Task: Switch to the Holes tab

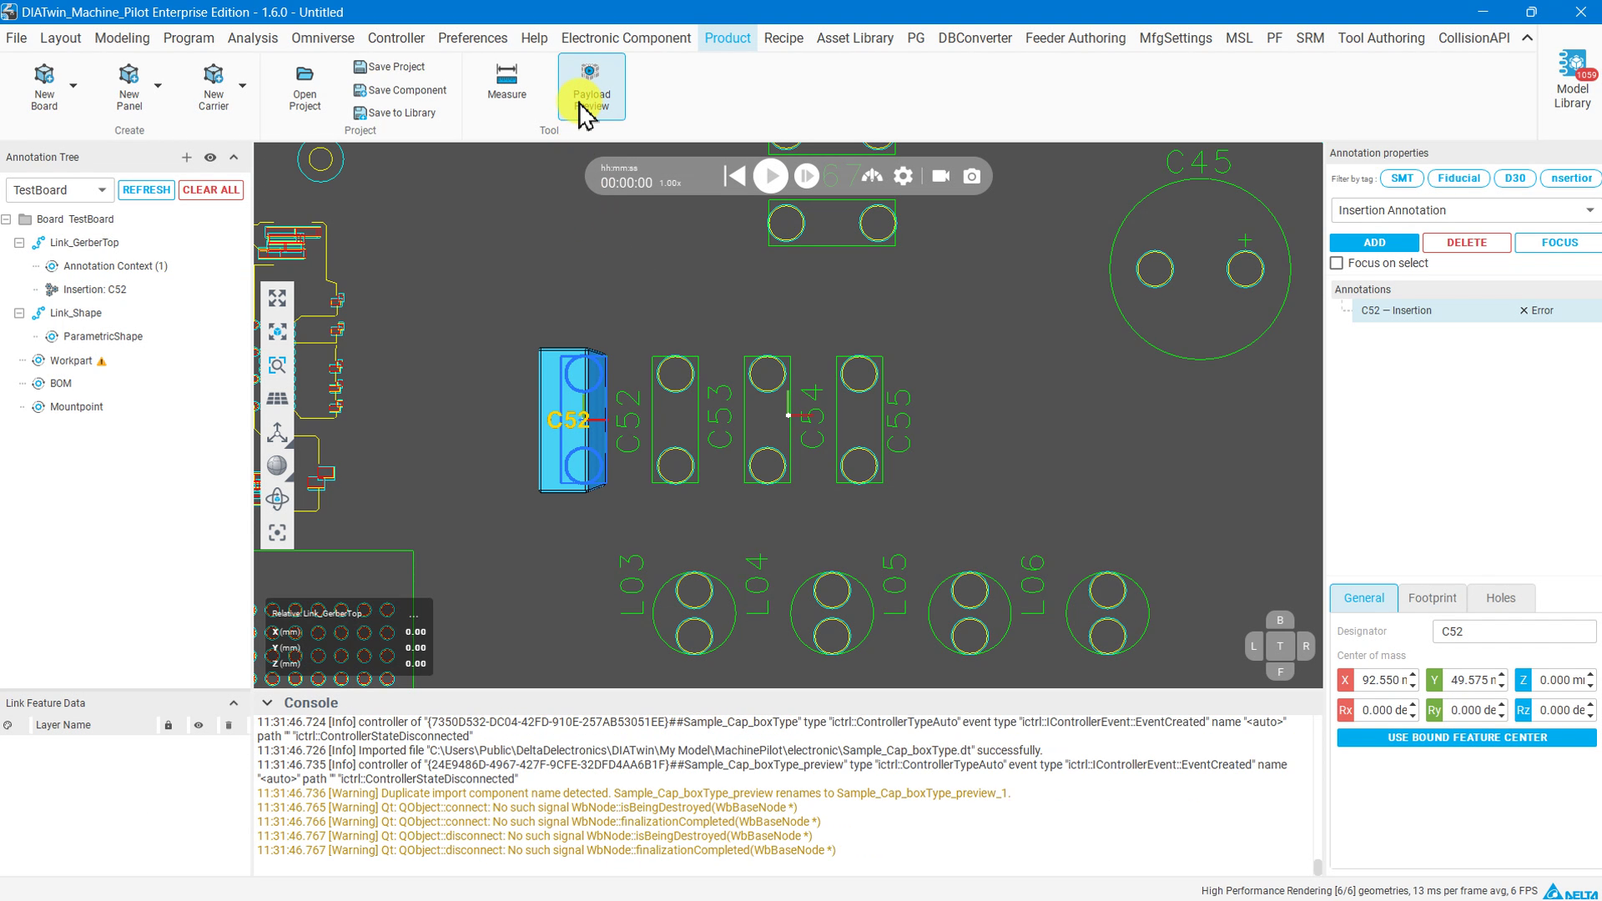Action: (x=1500, y=598)
